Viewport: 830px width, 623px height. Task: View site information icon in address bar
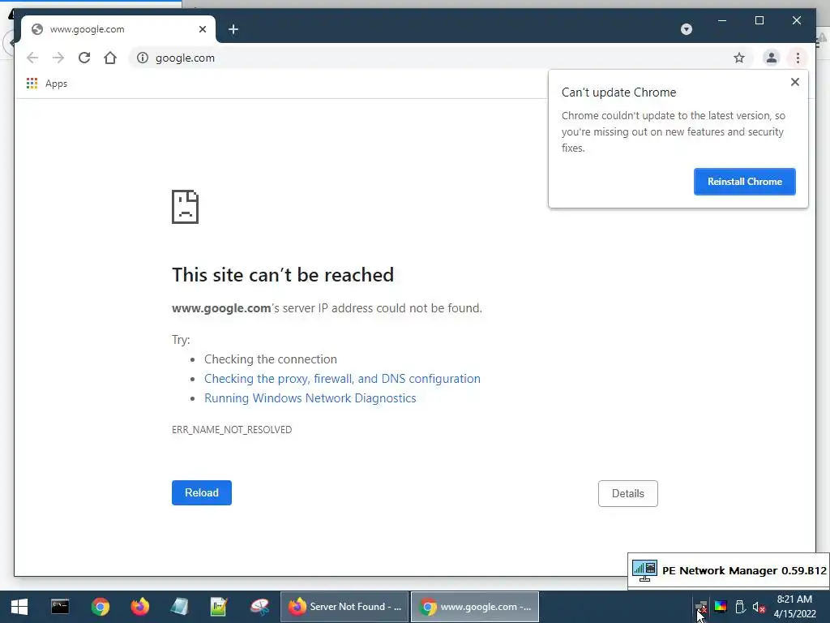click(x=143, y=58)
